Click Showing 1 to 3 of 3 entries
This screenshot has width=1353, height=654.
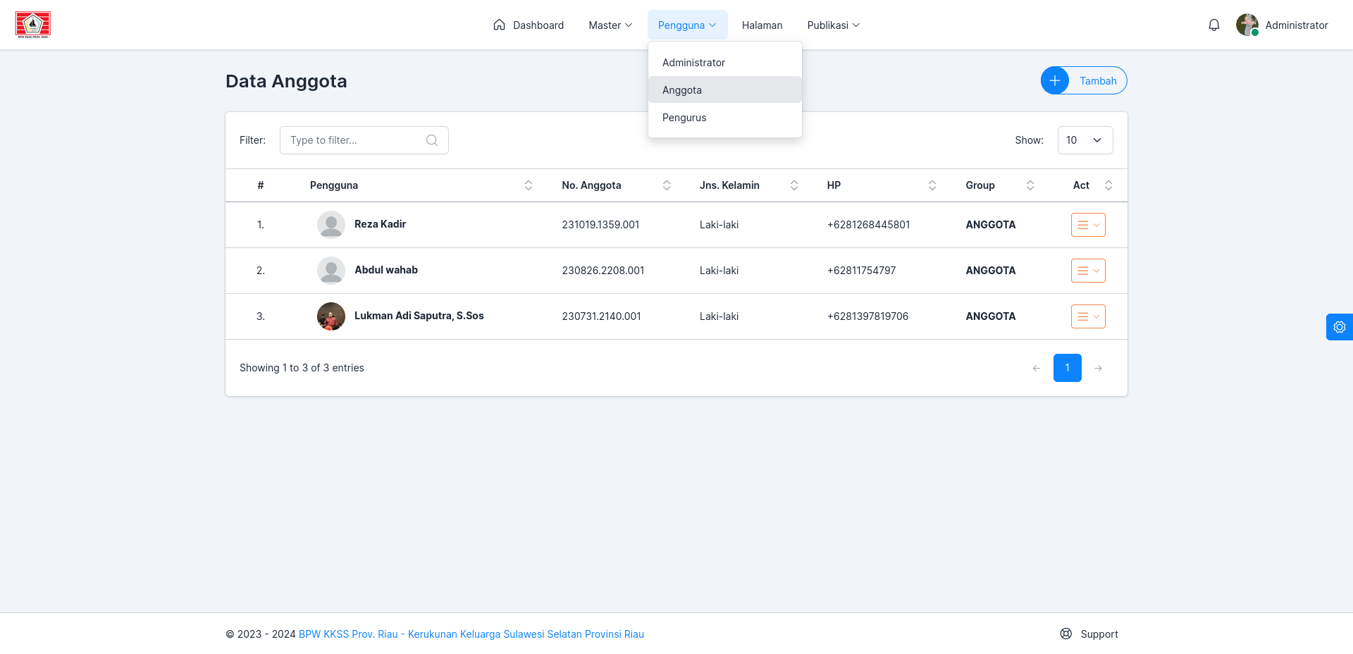tap(302, 368)
